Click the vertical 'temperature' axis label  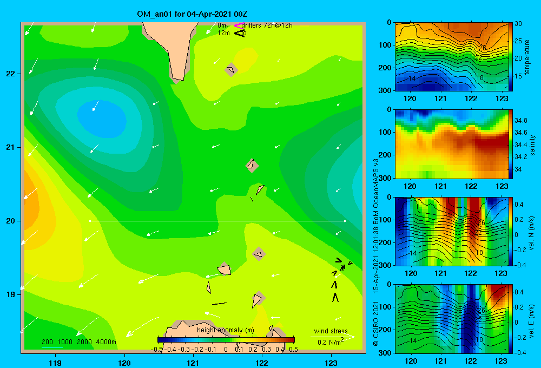[526, 57]
